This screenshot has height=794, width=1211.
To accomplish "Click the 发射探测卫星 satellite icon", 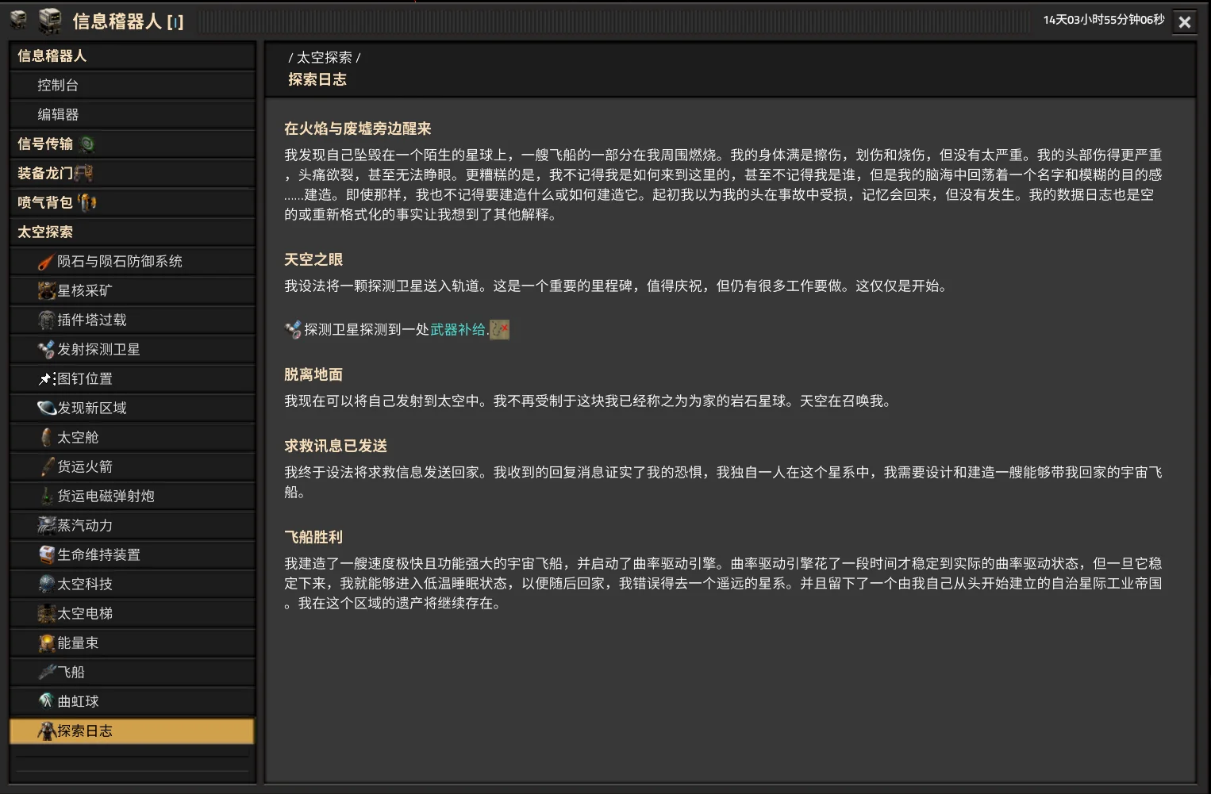I will click(x=47, y=350).
